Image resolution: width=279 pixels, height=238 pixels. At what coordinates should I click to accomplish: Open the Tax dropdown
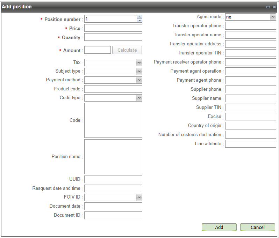point(139,62)
